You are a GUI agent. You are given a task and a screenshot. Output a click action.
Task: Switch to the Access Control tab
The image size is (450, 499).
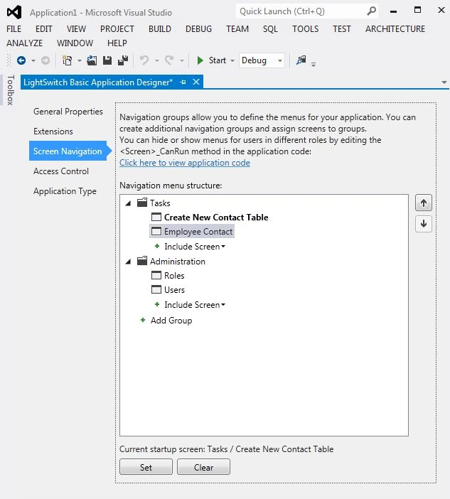(61, 171)
